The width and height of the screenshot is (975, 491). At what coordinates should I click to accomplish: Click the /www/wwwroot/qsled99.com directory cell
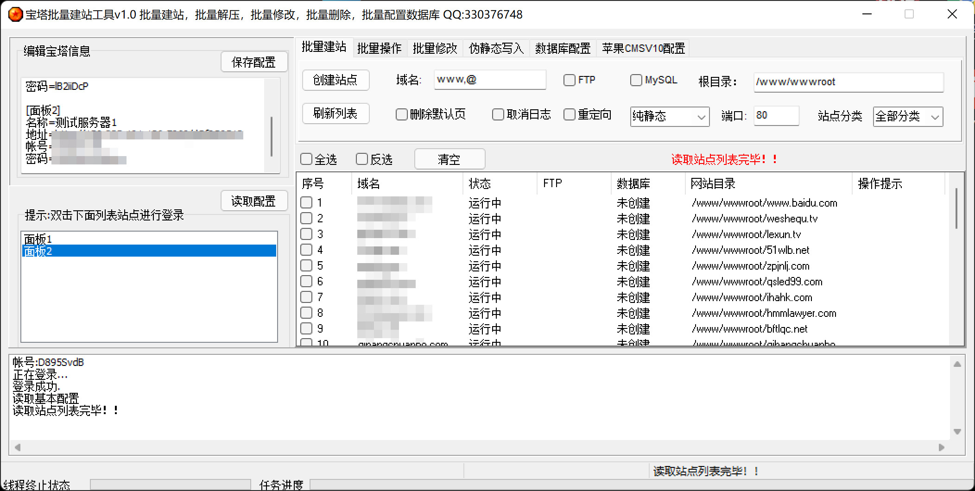point(757,282)
